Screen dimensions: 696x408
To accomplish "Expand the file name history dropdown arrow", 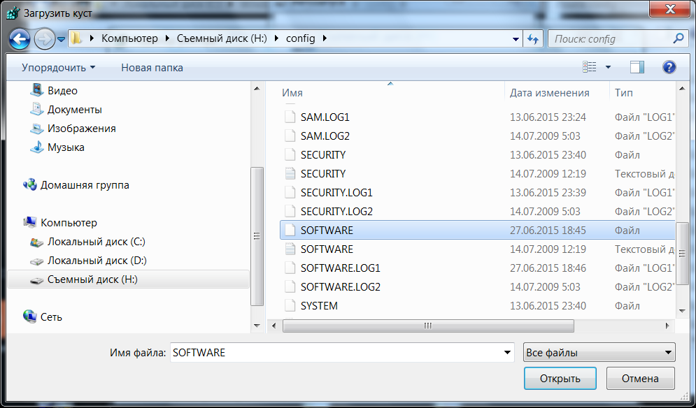I will [x=508, y=353].
